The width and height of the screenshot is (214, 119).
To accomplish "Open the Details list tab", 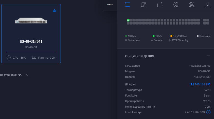I will click(x=127, y=5).
